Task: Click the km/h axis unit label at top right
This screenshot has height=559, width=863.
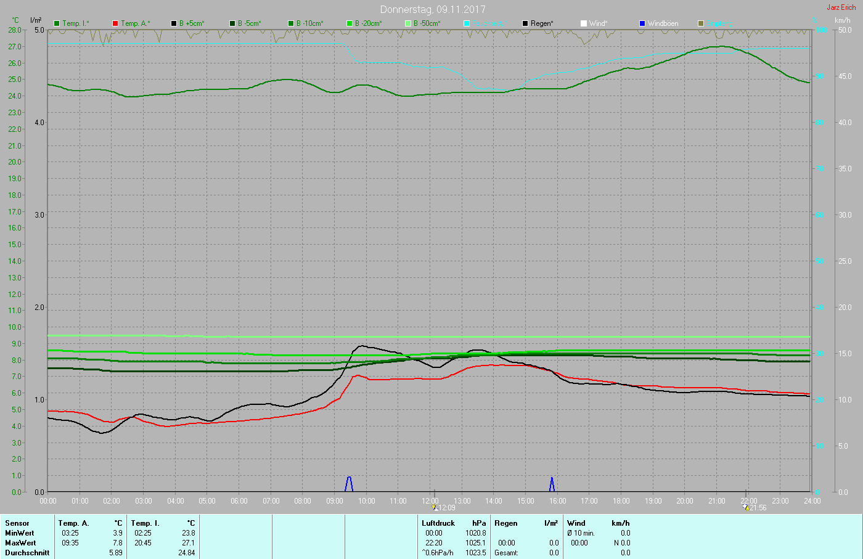Action: click(x=843, y=20)
